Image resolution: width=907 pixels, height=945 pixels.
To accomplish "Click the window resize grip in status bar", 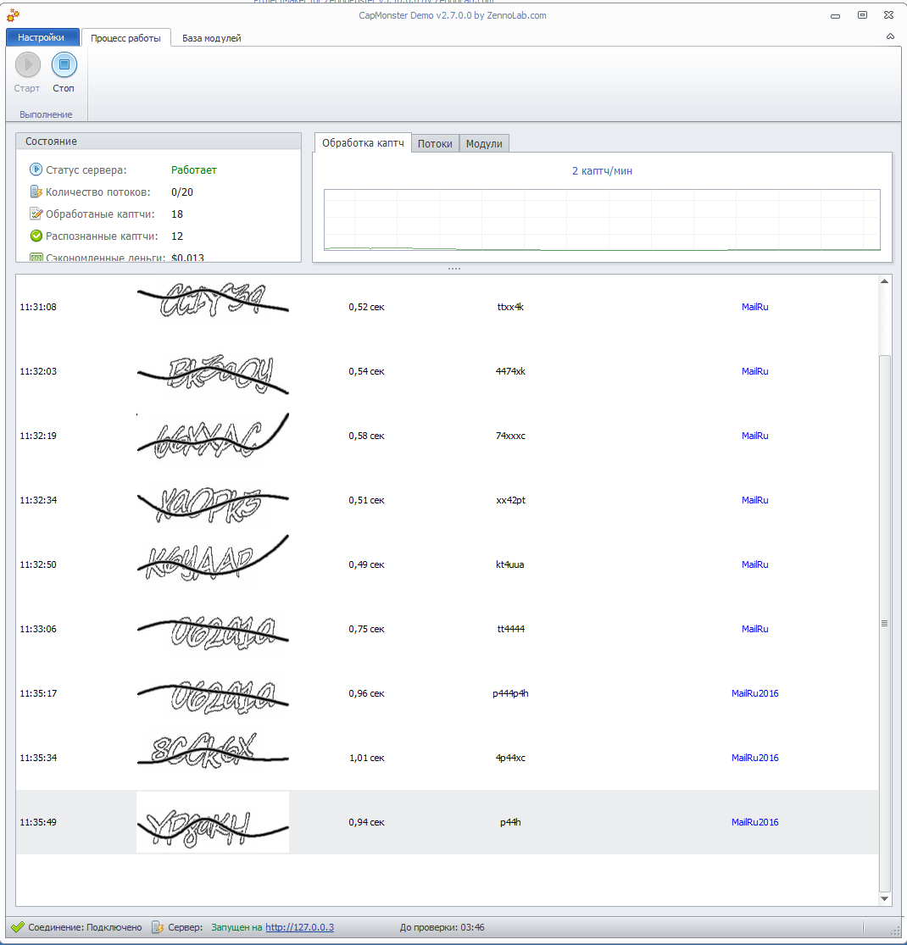I will 895,931.
